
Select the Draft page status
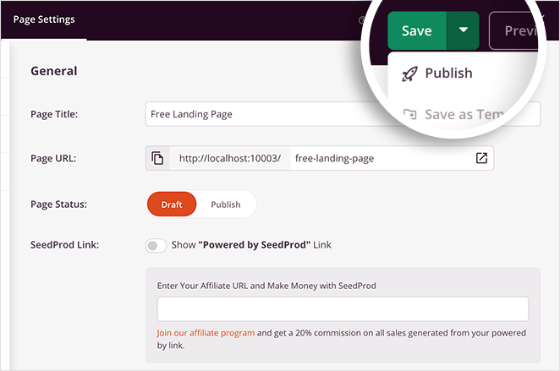coord(172,205)
